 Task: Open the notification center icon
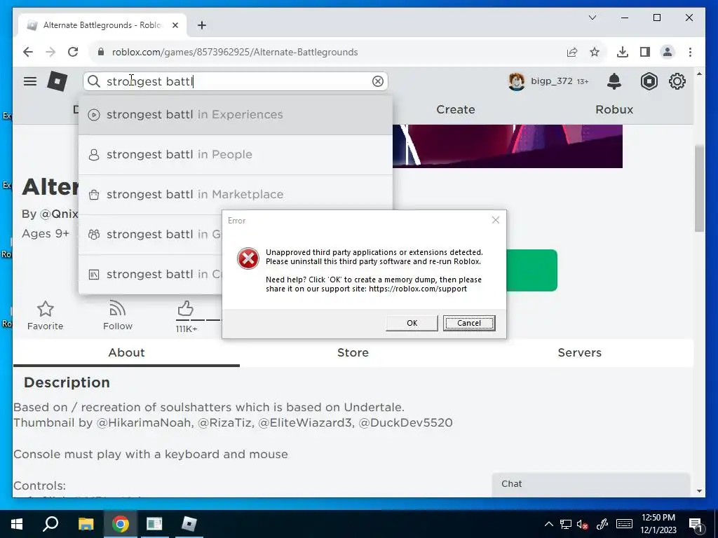(x=696, y=525)
